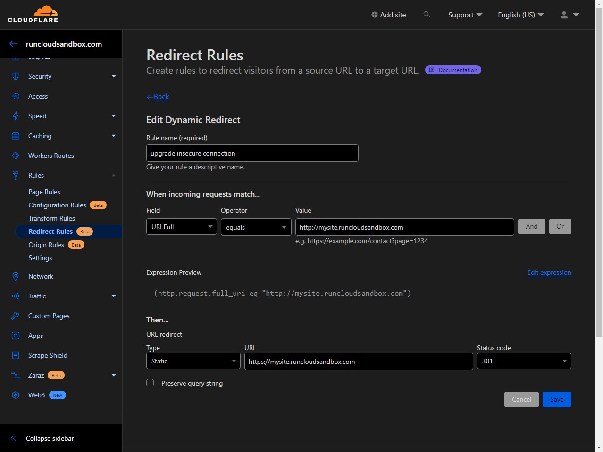Click the Cloudflare logo
Image resolution: width=603 pixels, height=452 pixels.
(33, 14)
